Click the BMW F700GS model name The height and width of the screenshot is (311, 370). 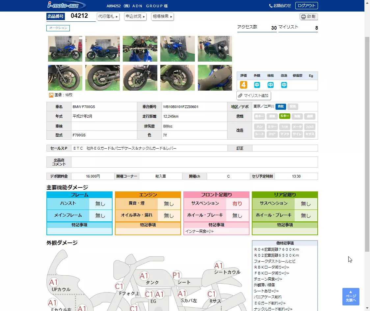84,107
